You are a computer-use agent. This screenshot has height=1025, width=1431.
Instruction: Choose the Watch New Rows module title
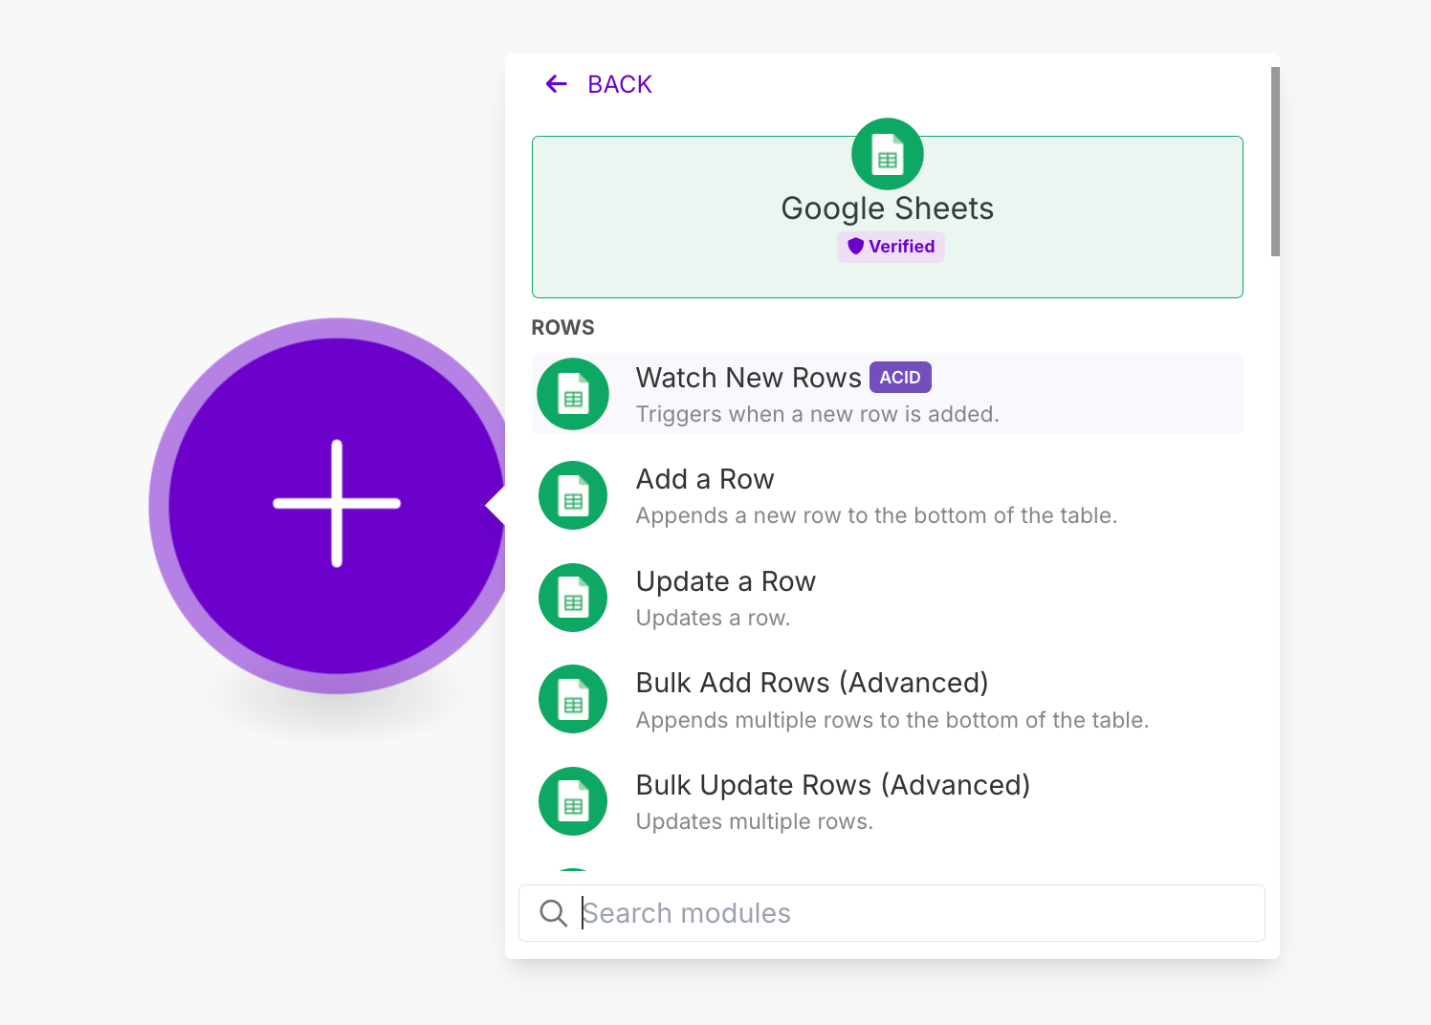pos(749,378)
